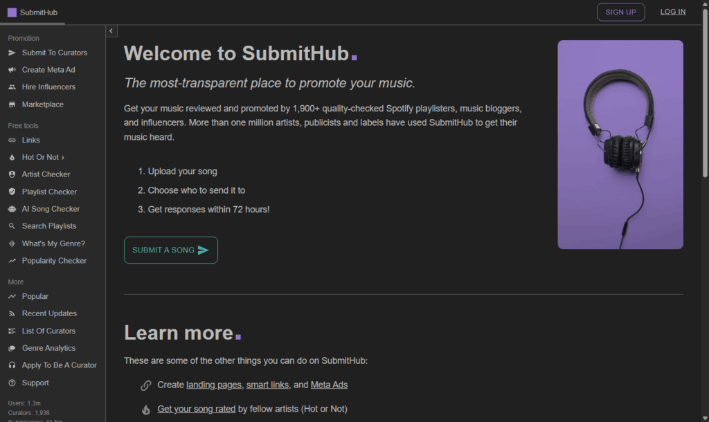Click the headset icon beside Apply To Be A Curator
709x422 pixels.
pyautogui.click(x=12, y=365)
